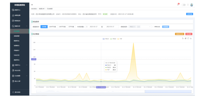The image size is (206, 101).
Task: Go to 综合系统 breadcrumb
Action: tap(34, 9)
